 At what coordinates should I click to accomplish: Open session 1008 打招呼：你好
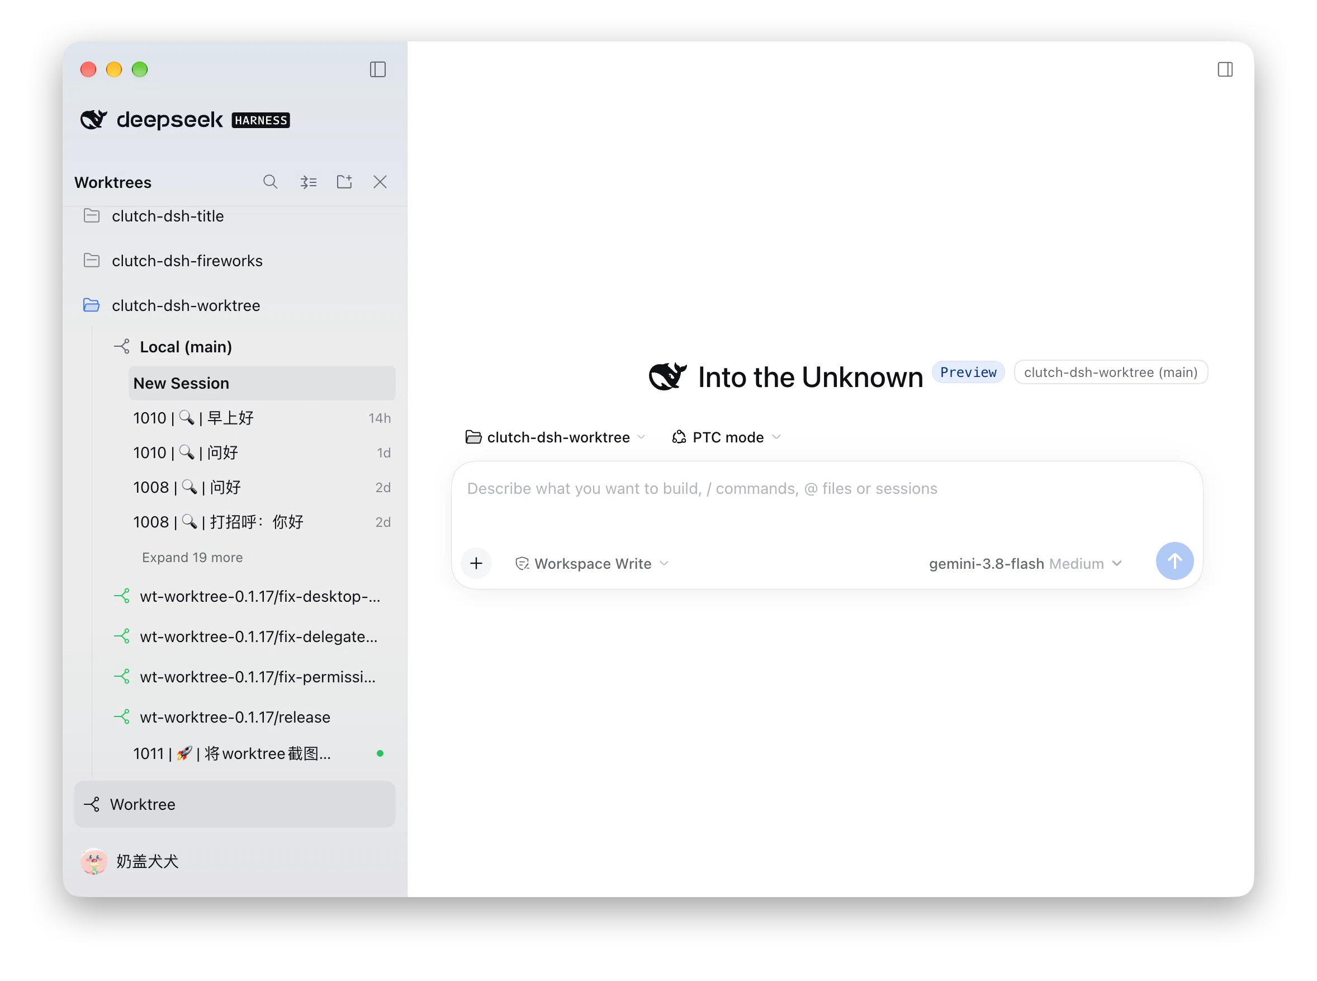click(x=262, y=522)
